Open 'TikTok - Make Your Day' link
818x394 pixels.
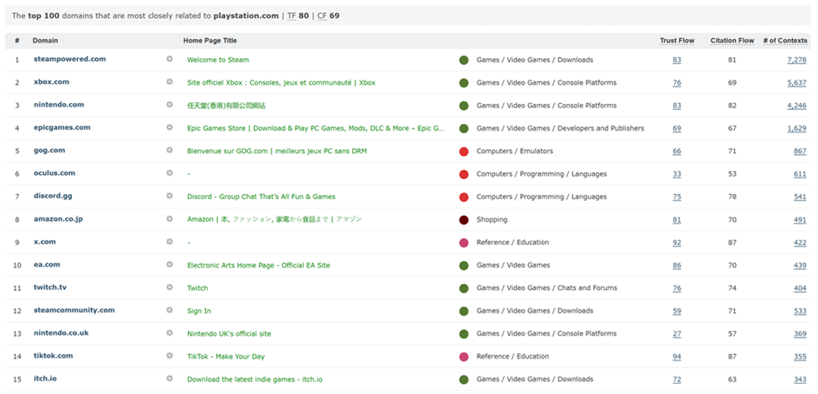tap(226, 357)
